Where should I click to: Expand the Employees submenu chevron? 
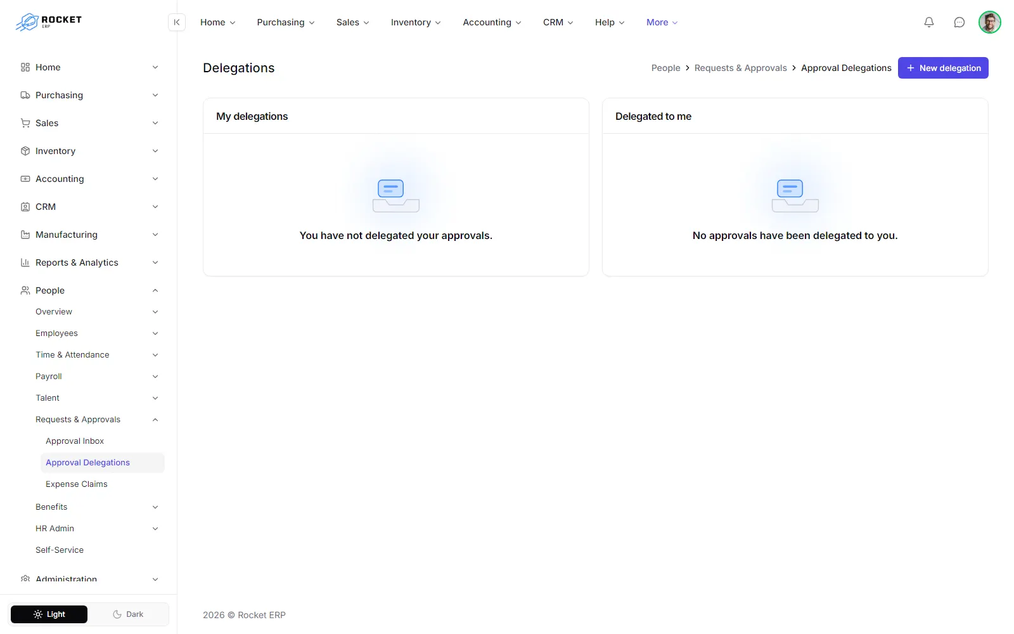pos(155,333)
